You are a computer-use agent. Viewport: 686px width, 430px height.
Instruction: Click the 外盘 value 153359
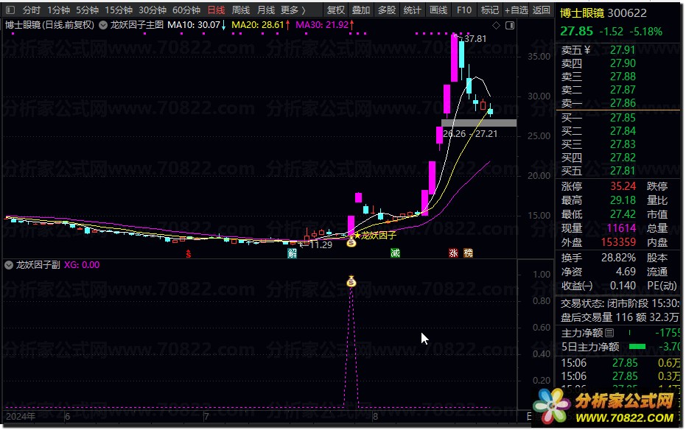pyautogui.click(x=618, y=242)
